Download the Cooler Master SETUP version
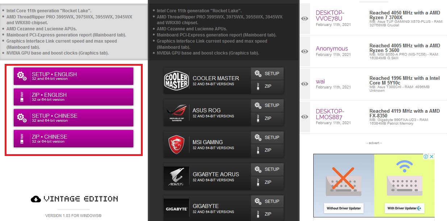447x221 pixels. [x=267, y=74]
